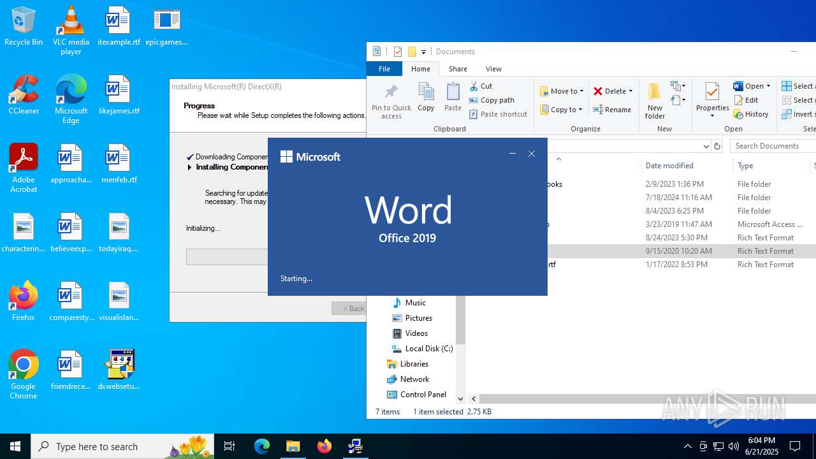Open the Delete dropdown arrow
816x459 pixels.
(630, 91)
